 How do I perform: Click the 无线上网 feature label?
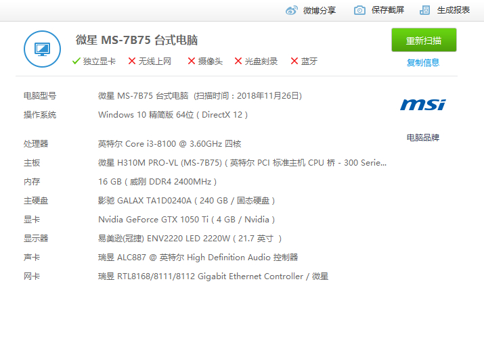pyautogui.click(x=154, y=62)
